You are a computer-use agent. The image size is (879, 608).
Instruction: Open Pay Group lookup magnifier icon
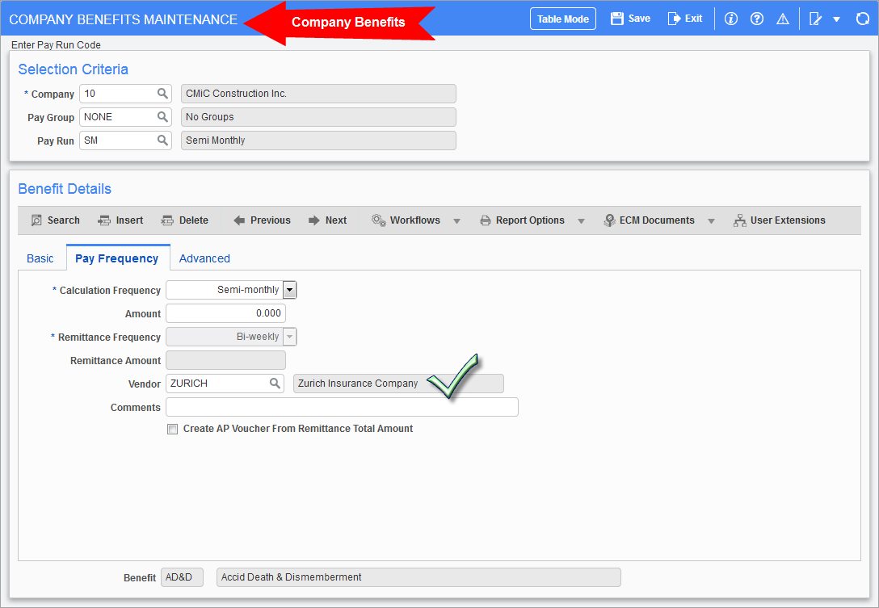162,117
